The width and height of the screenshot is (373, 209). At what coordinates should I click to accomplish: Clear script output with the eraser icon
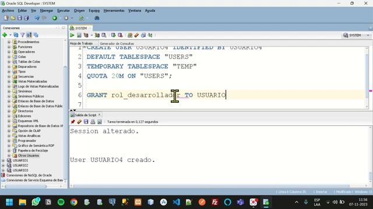coord(79,122)
